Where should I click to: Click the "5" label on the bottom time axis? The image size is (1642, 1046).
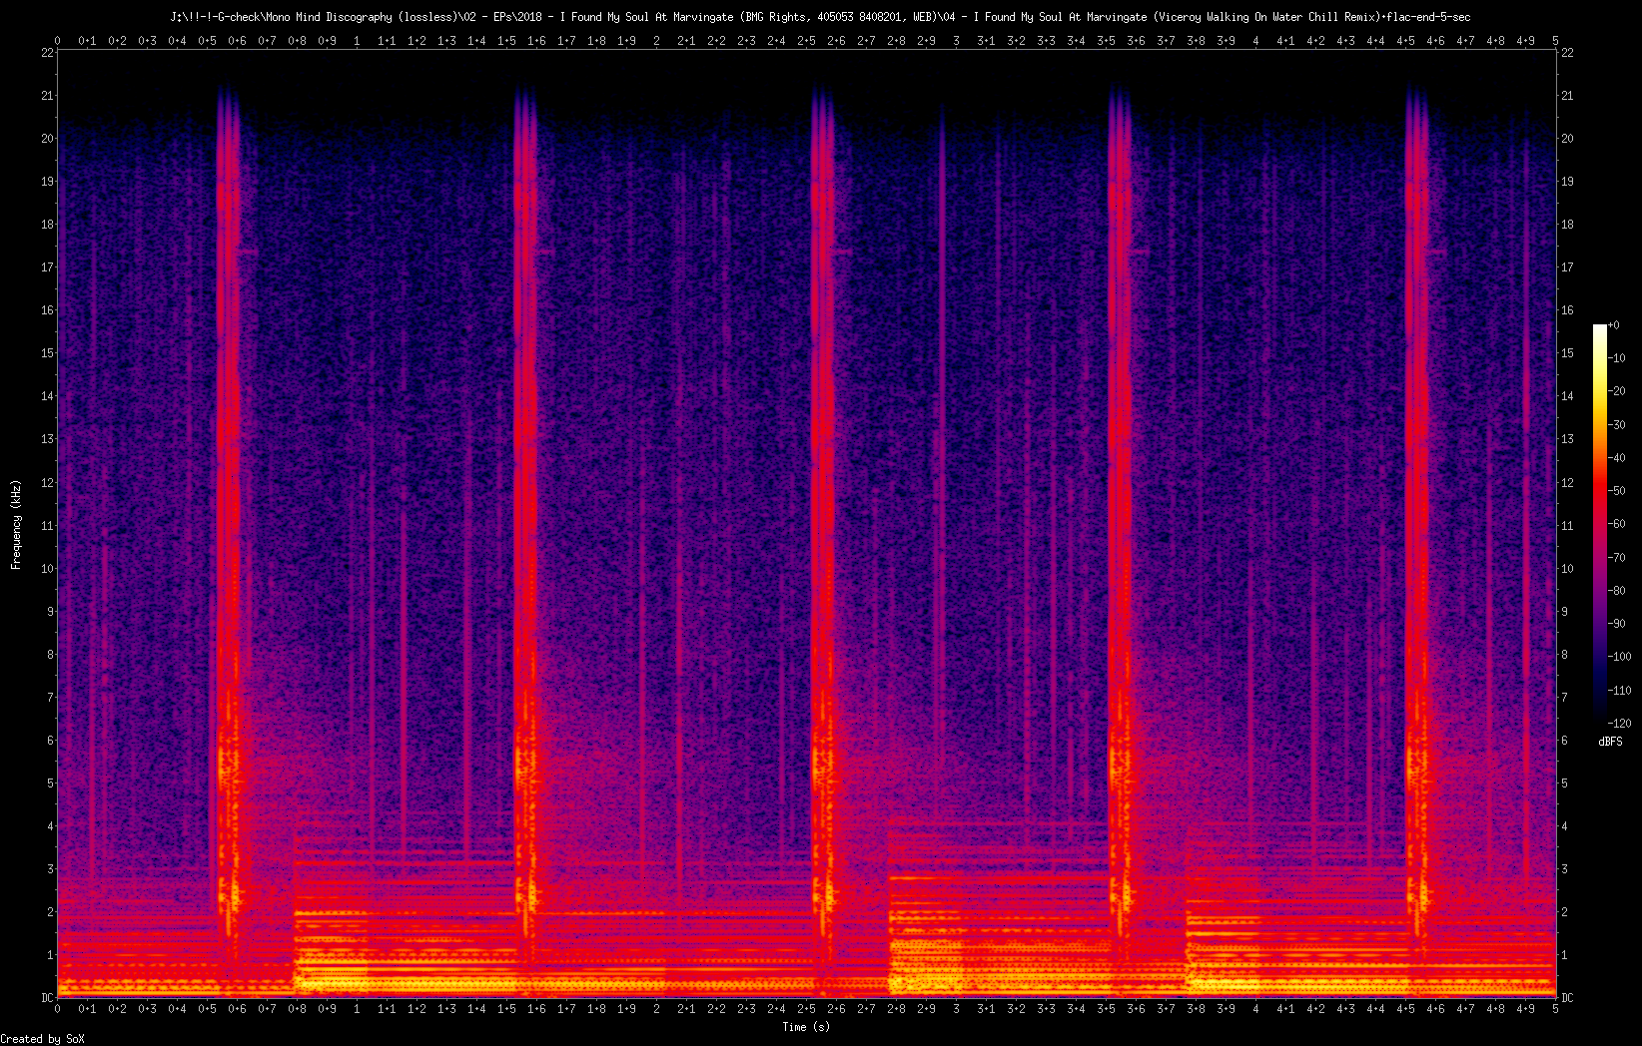tap(1556, 1009)
